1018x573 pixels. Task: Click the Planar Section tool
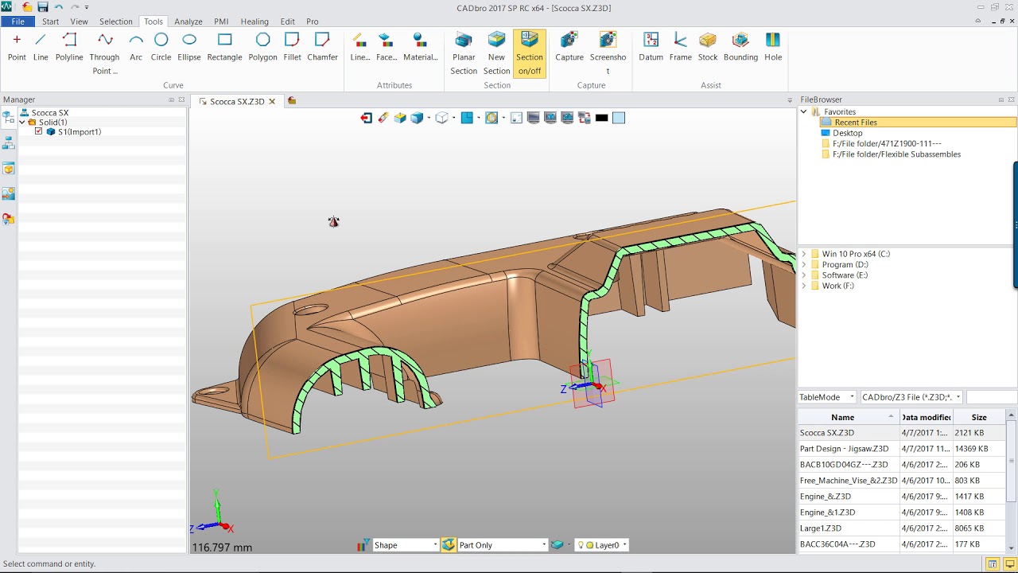tap(464, 54)
